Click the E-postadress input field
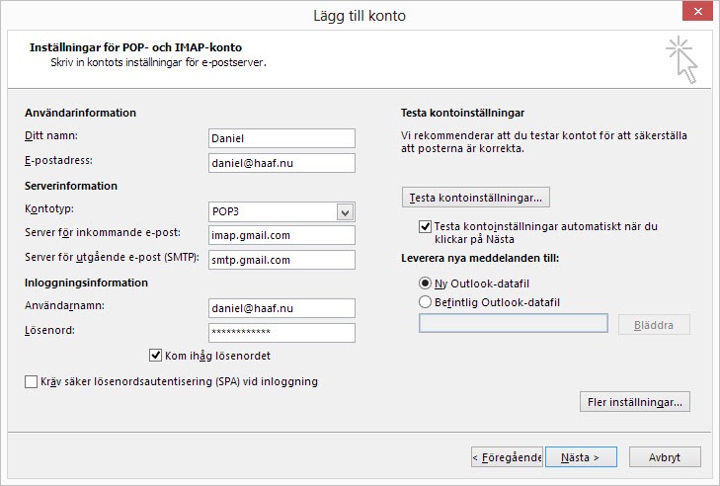Viewport: 720px width, 486px height. [281, 163]
